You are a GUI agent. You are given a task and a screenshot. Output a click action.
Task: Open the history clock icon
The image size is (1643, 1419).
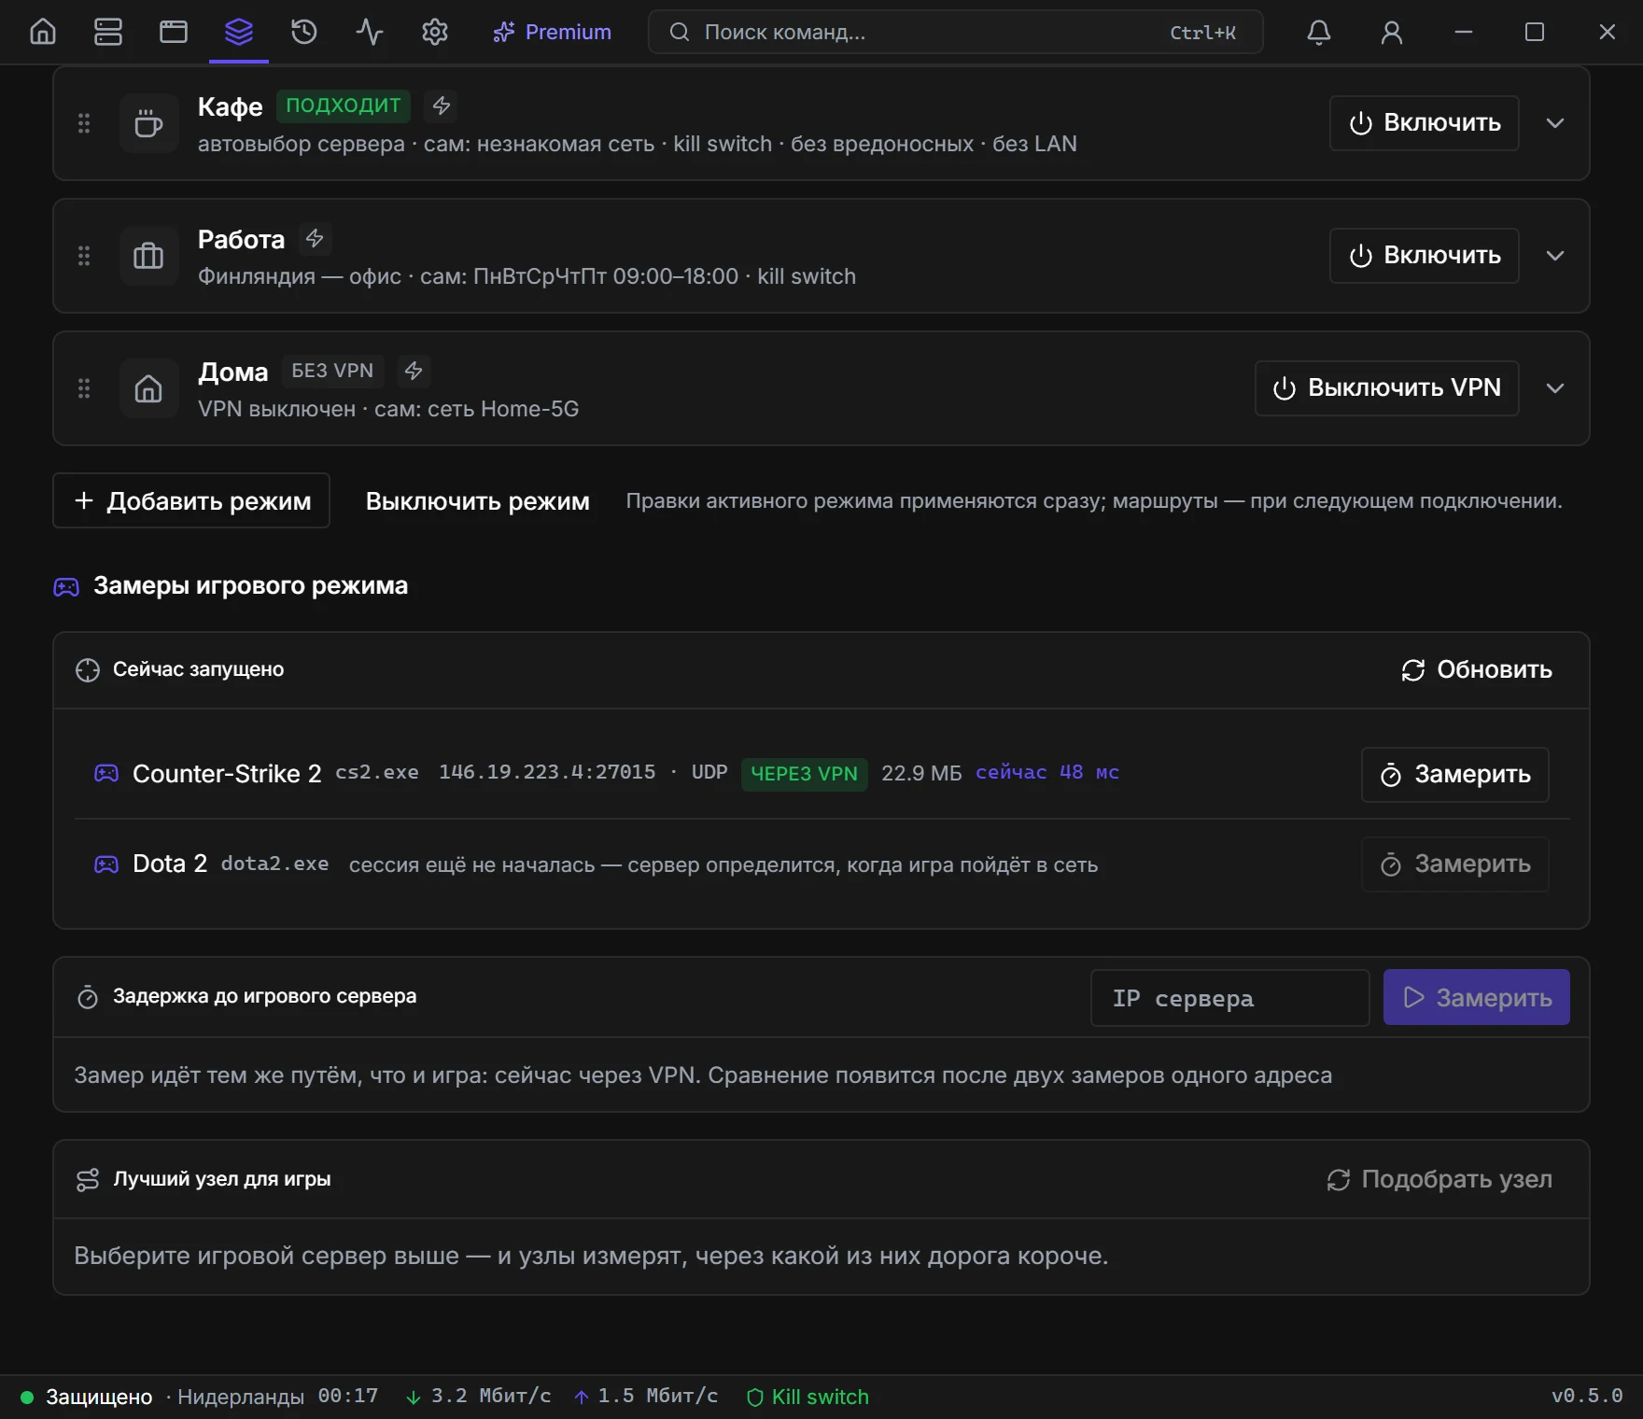304,32
